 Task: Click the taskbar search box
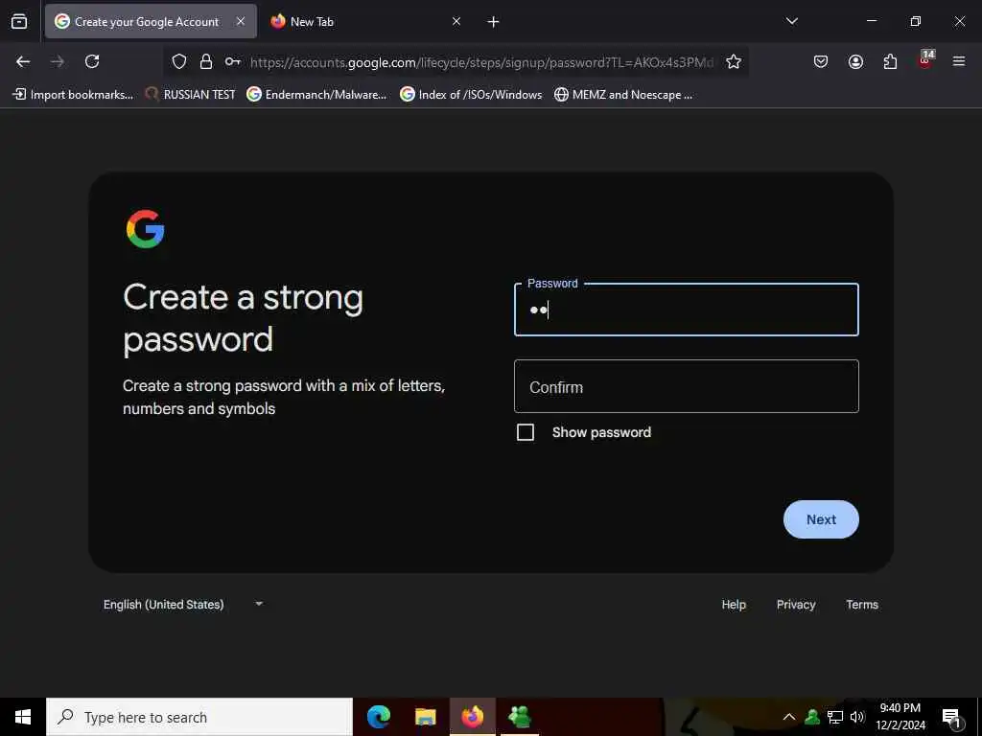pos(199,717)
